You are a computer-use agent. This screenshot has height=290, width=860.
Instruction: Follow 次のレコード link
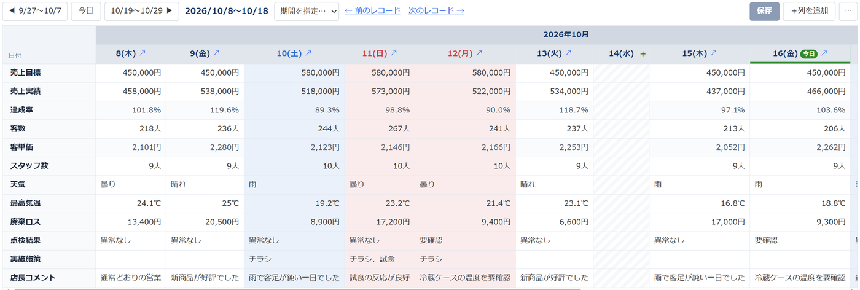click(436, 10)
